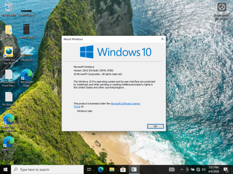Select the Activator folder icon
The image size is (233, 174).
pyautogui.click(x=9, y=32)
